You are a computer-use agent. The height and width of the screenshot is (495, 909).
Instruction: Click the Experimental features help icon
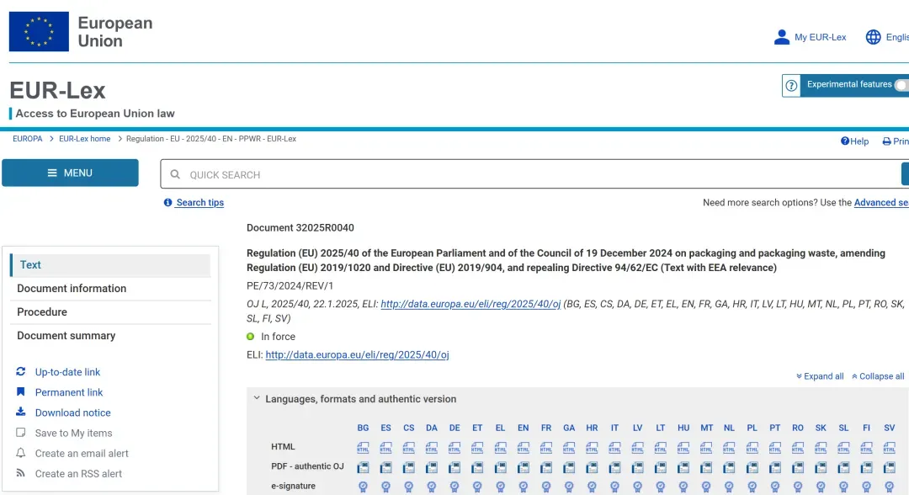point(791,86)
